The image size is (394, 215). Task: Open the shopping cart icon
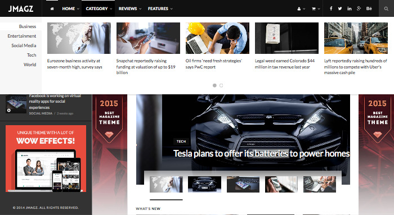316,8
